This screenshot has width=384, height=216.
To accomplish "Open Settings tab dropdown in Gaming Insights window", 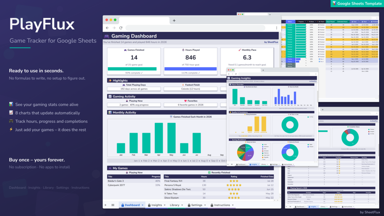I will (x=279, y=164).
